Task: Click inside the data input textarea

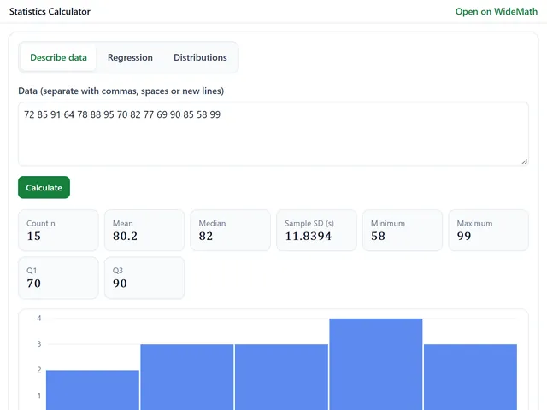Action: click(273, 134)
